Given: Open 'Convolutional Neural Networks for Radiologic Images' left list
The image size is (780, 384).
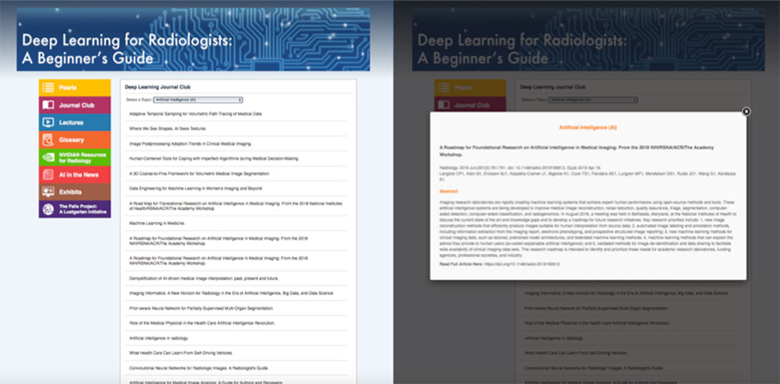Looking at the screenshot, I should (199, 368).
